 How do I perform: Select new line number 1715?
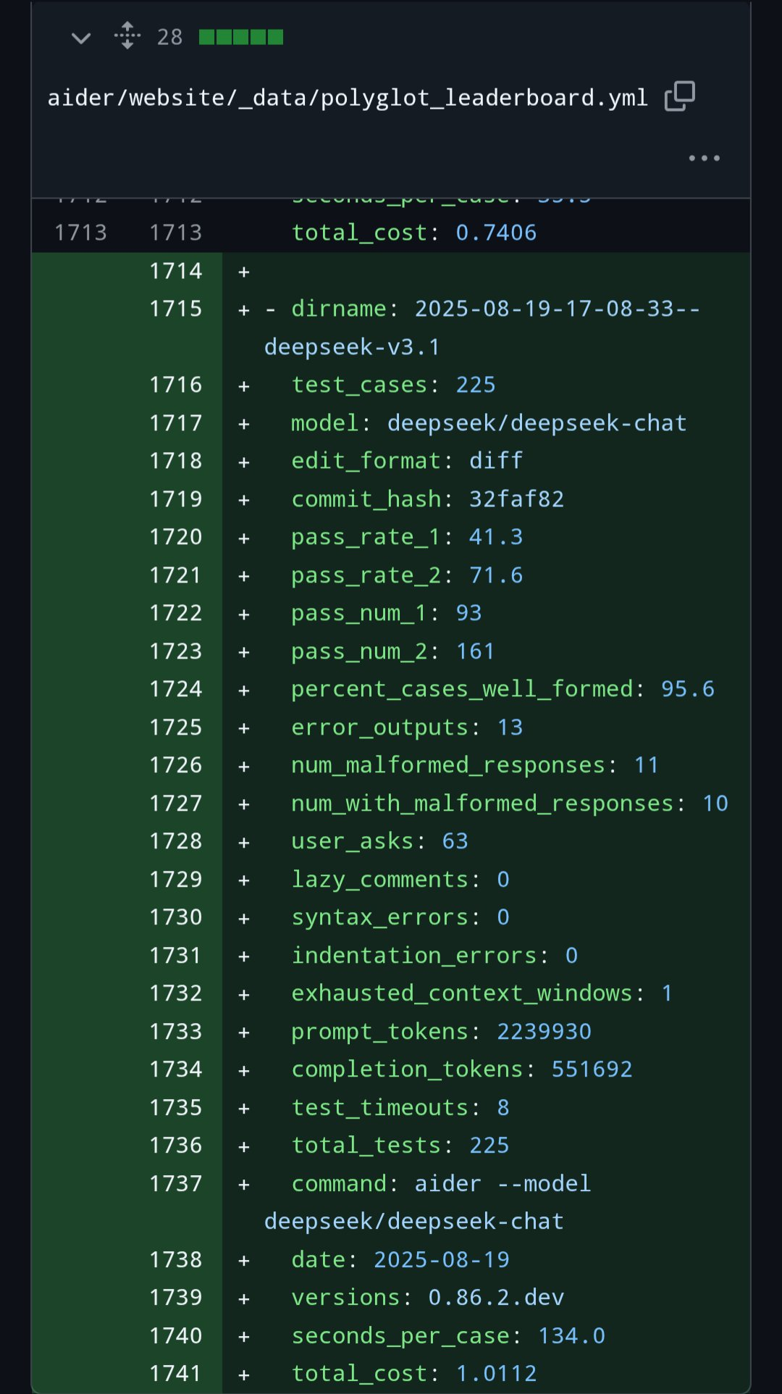(175, 309)
